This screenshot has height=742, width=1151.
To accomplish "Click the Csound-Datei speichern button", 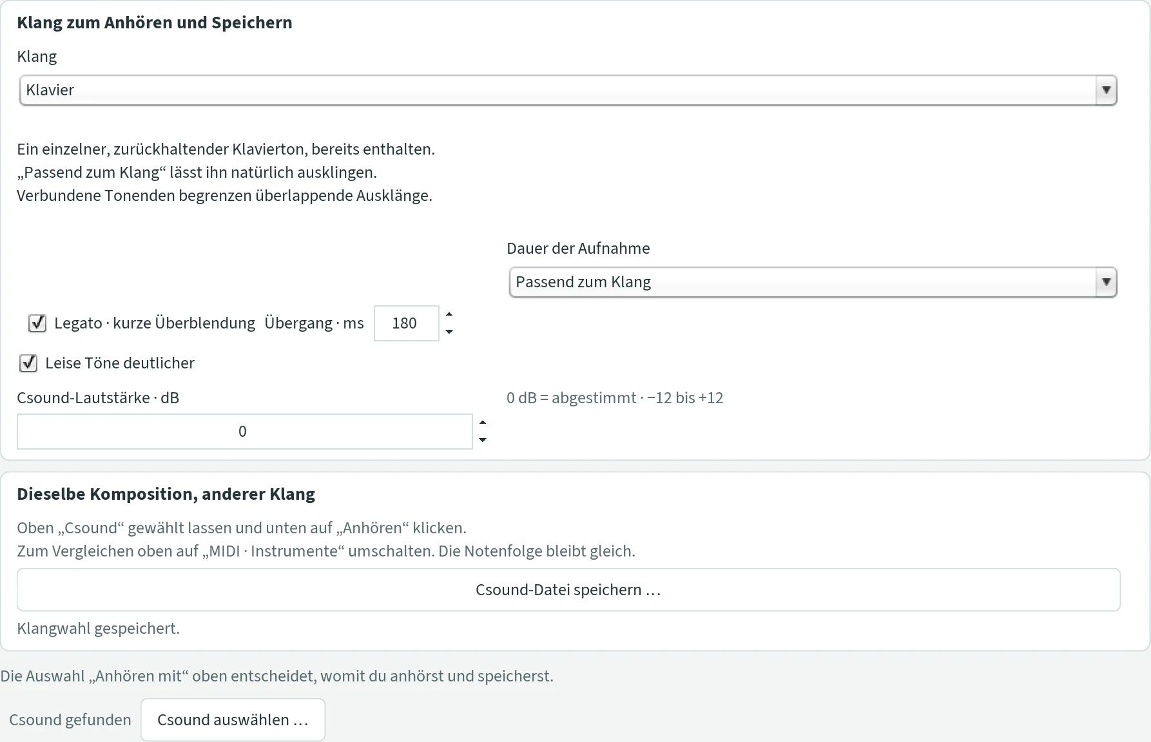I will click(x=568, y=589).
